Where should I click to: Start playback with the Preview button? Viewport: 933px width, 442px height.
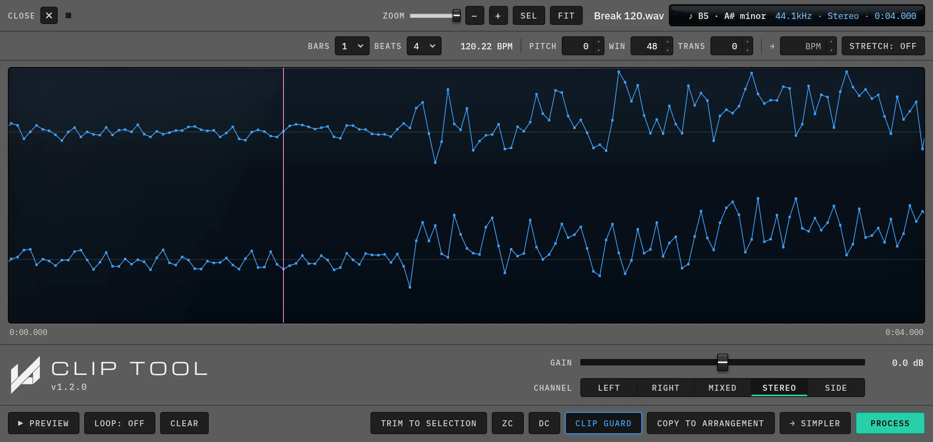tap(43, 423)
